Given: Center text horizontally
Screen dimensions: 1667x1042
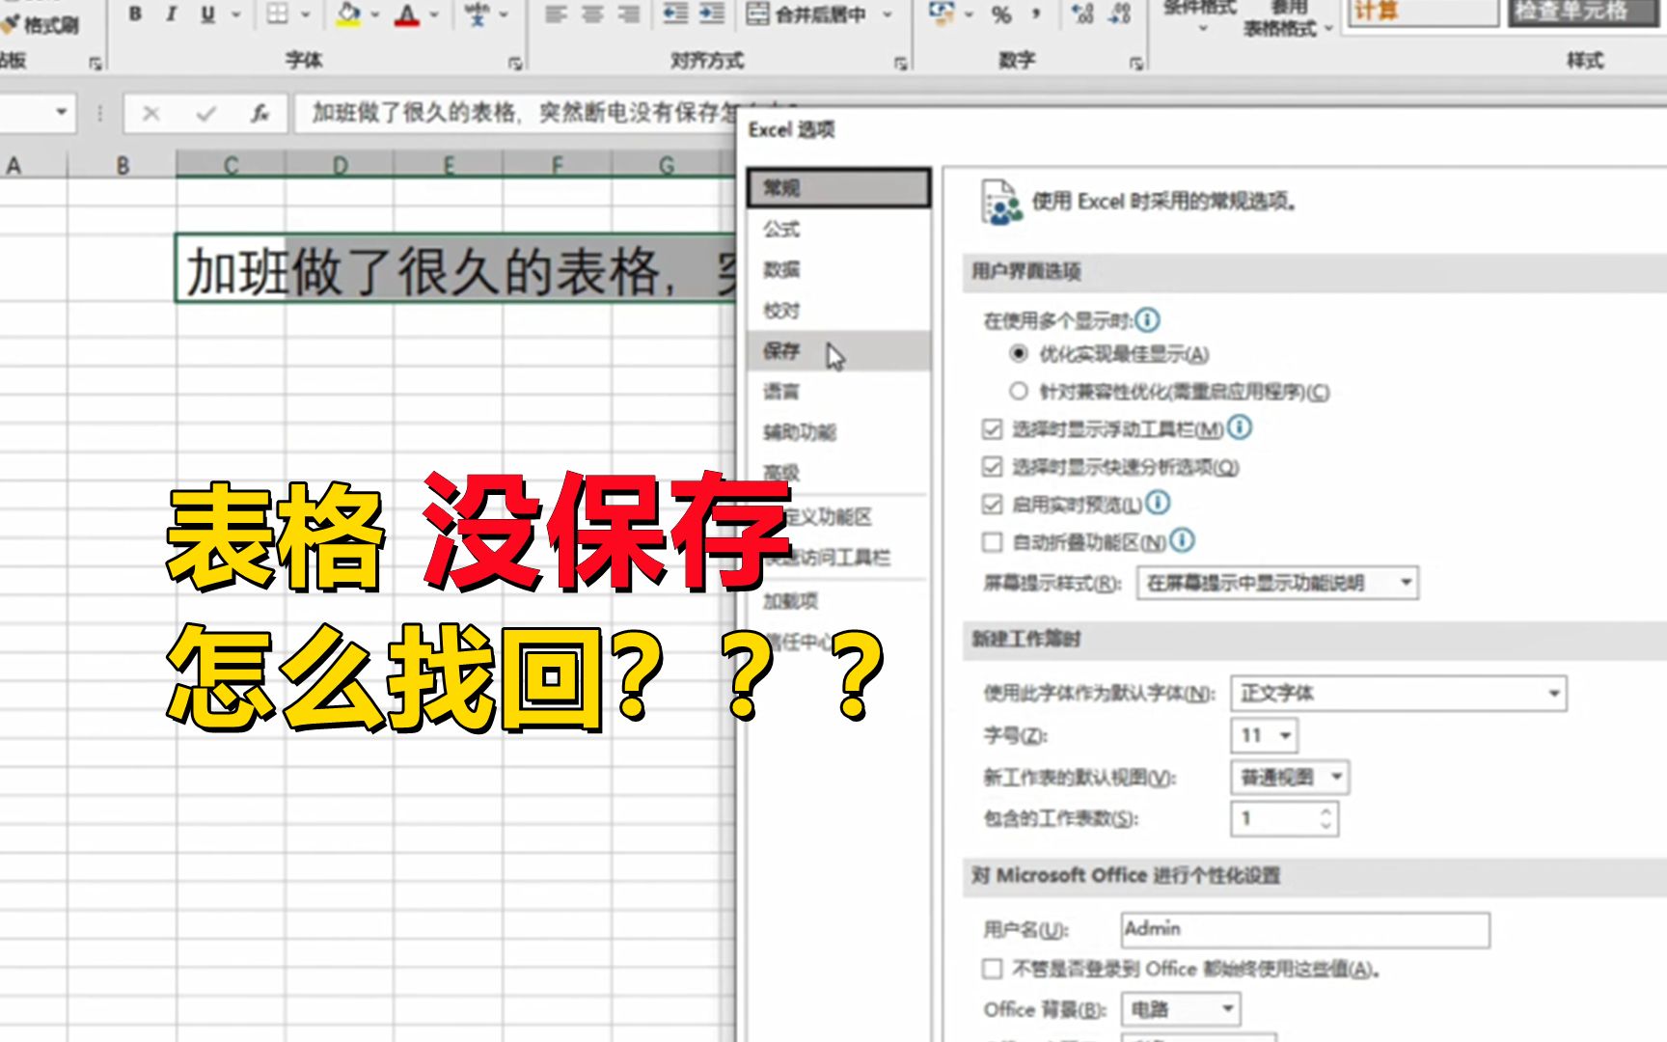Looking at the screenshot, I should pyautogui.click(x=592, y=14).
